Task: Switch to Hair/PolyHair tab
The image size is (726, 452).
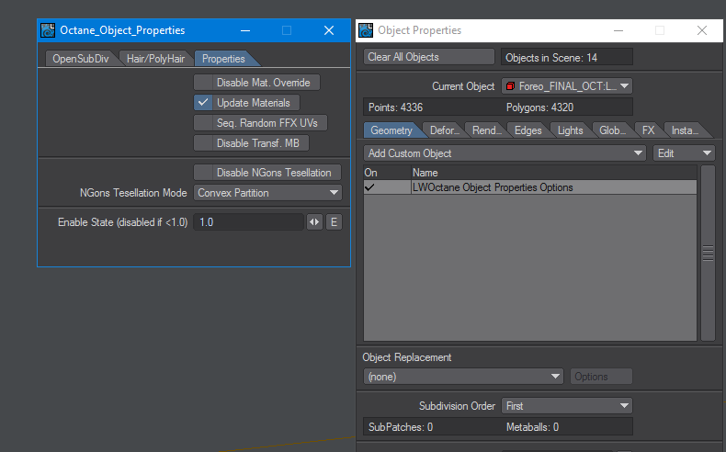Action: click(155, 59)
